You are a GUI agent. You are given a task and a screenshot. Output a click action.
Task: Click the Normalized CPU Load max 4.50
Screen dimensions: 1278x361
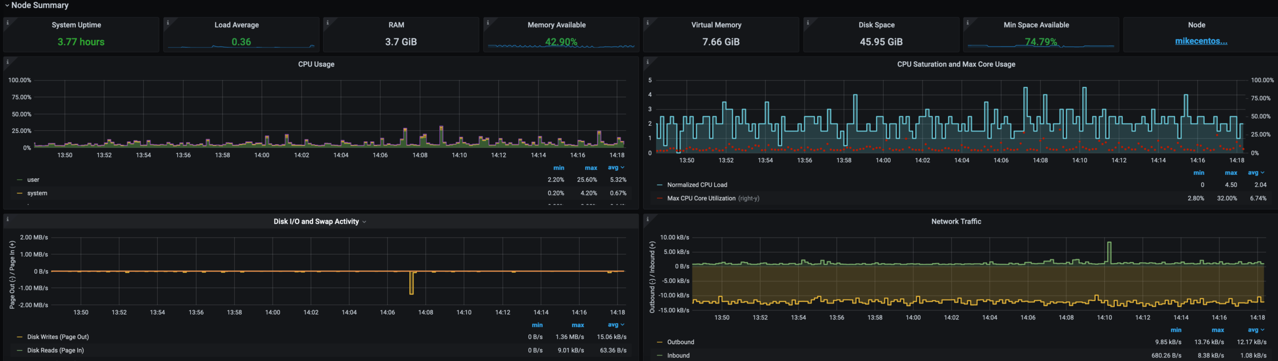point(1231,185)
